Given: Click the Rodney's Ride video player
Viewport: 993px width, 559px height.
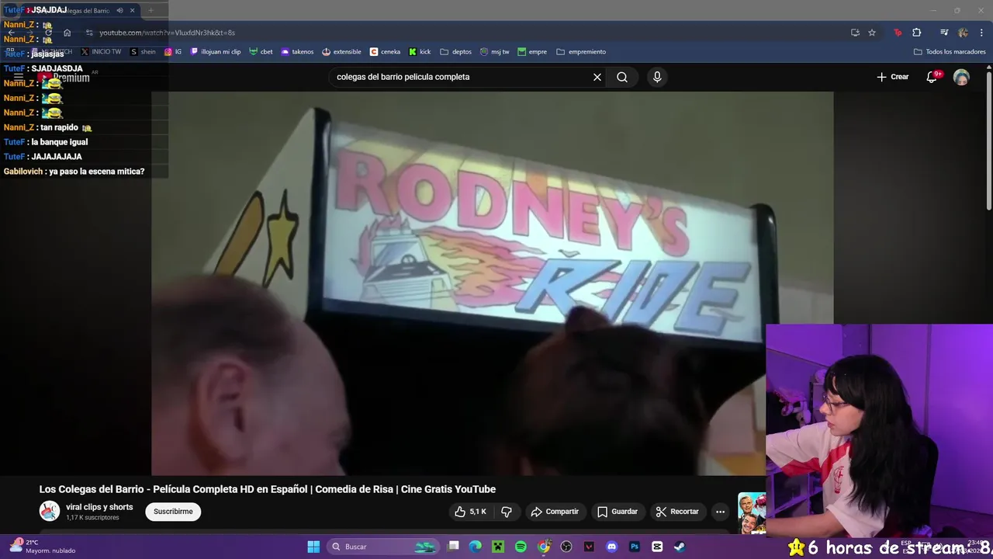Looking at the screenshot, I should tap(492, 283).
